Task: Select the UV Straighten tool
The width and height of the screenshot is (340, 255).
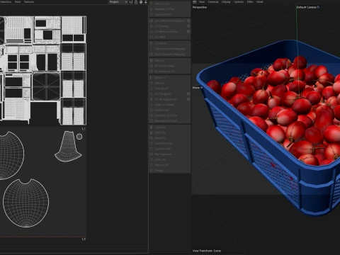Action: tap(168, 94)
